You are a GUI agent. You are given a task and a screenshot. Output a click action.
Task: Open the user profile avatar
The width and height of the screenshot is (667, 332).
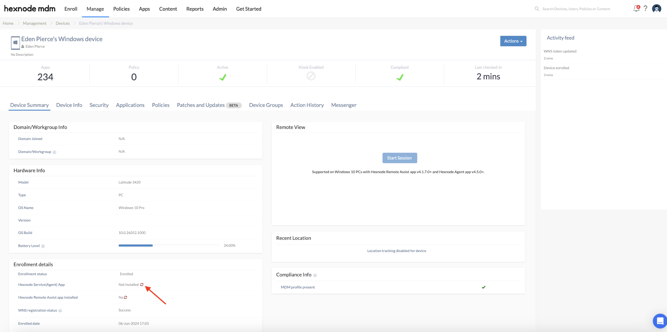coord(657,9)
